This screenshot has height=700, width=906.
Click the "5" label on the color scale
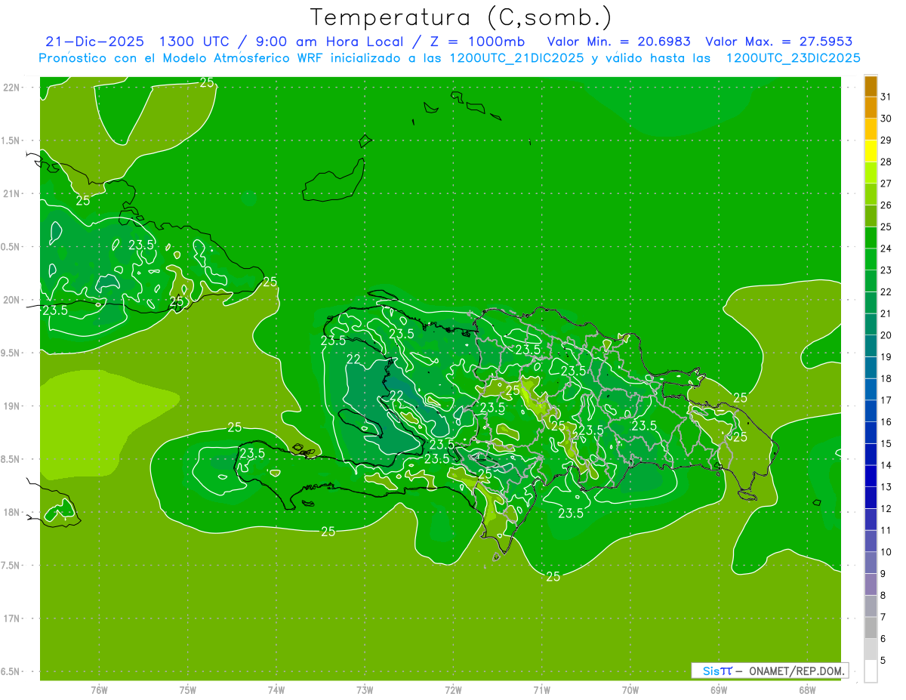click(x=883, y=661)
